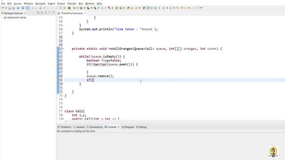Click the Save All toolbar icon
This screenshot has width=285, height=160.
[14, 8]
